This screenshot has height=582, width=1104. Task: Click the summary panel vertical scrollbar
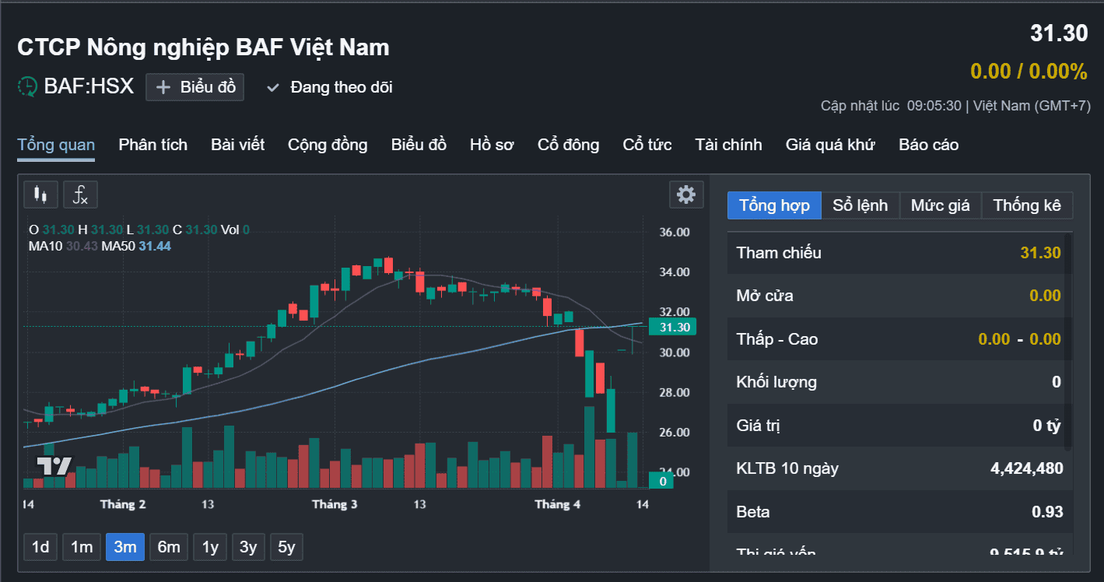1069,341
